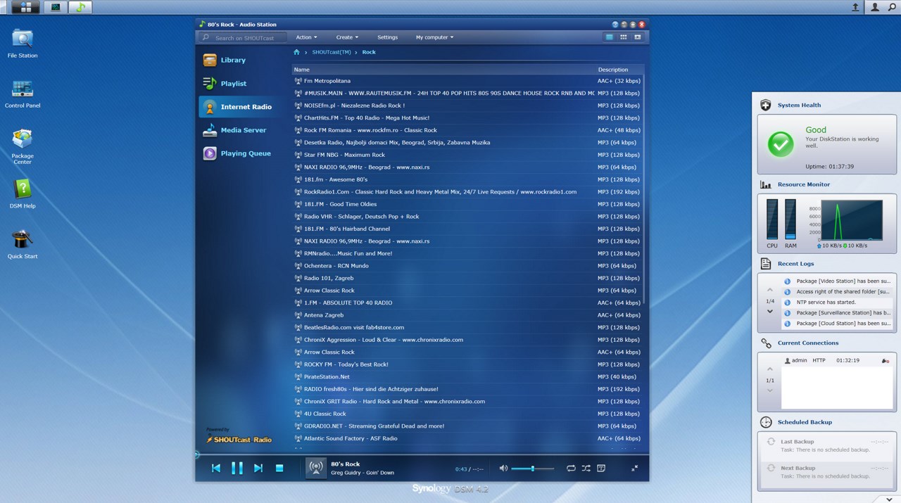This screenshot has height=503, width=901.
Task: Select Library in the sidebar
Action: [239, 60]
